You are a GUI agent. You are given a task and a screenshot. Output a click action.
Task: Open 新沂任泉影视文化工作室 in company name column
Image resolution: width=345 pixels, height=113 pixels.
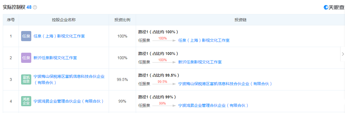[55, 58]
